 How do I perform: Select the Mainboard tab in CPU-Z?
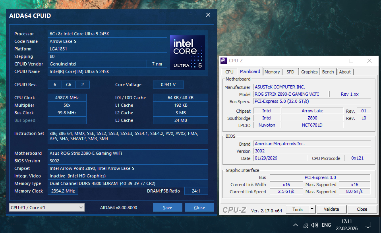coord(250,71)
